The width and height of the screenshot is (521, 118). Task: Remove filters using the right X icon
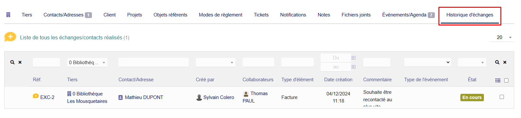click(x=505, y=62)
